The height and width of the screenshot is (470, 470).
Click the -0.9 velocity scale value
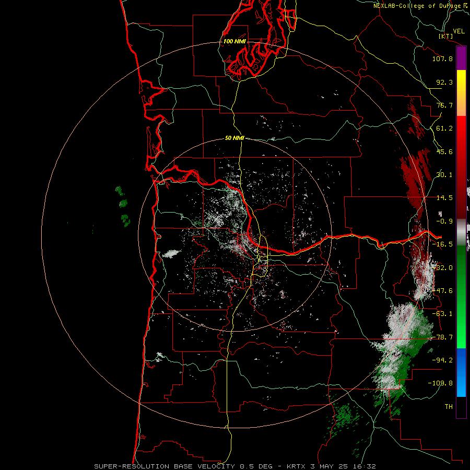pyautogui.click(x=444, y=221)
